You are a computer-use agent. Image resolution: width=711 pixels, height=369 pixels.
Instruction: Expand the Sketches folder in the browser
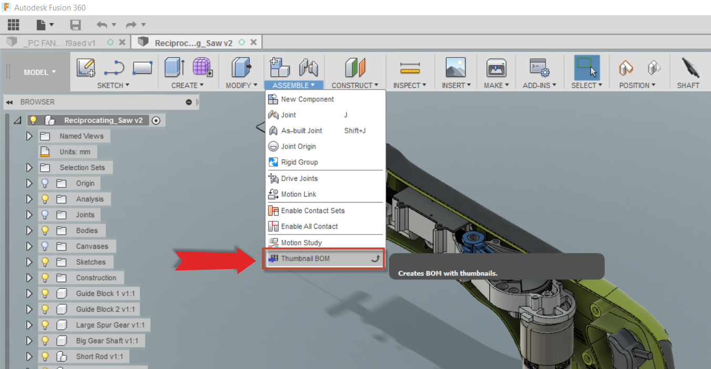(30, 261)
